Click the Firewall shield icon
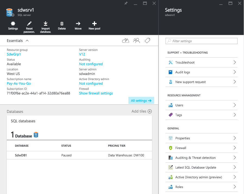 click(170, 148)
